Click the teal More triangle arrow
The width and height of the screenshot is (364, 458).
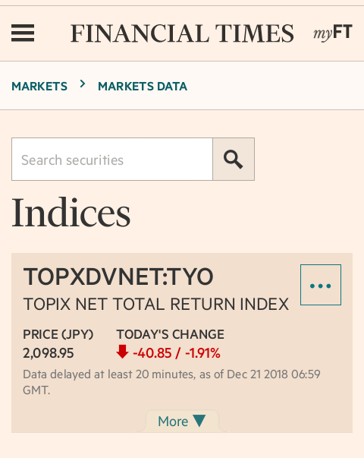pyautogui.click(x=199, y=421)
